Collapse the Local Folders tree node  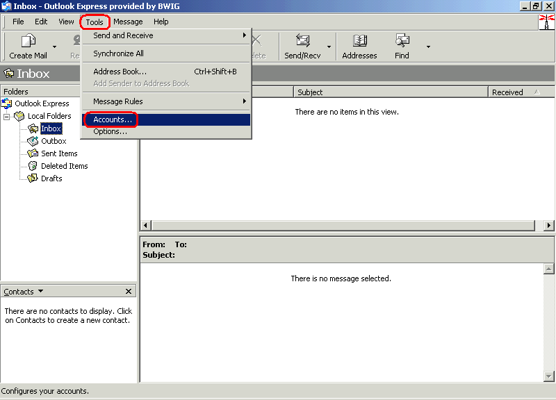coord(6,116)
